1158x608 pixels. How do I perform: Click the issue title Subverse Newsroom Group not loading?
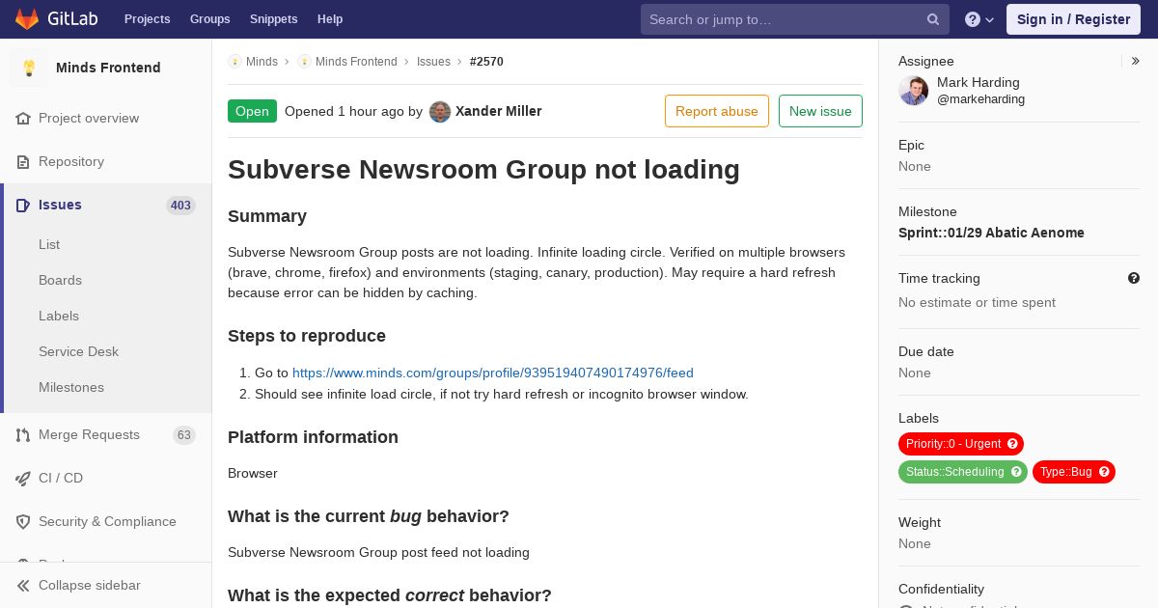[483, 170]
